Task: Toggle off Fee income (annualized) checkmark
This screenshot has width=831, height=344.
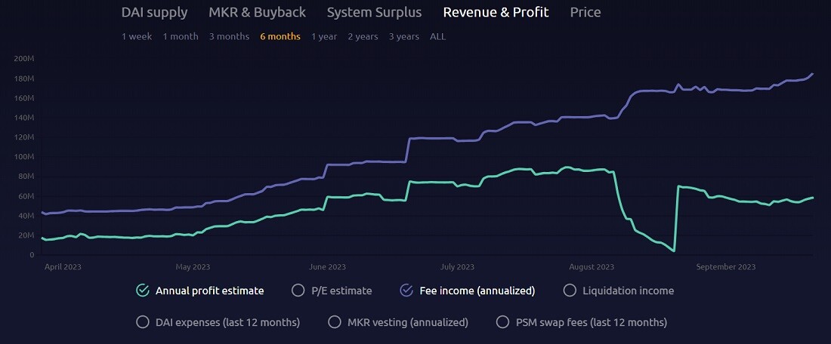Action: pyautogui.click(x=406, y=290)
